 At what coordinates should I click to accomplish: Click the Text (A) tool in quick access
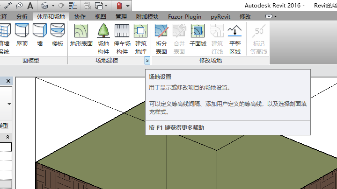coord(30,6)
